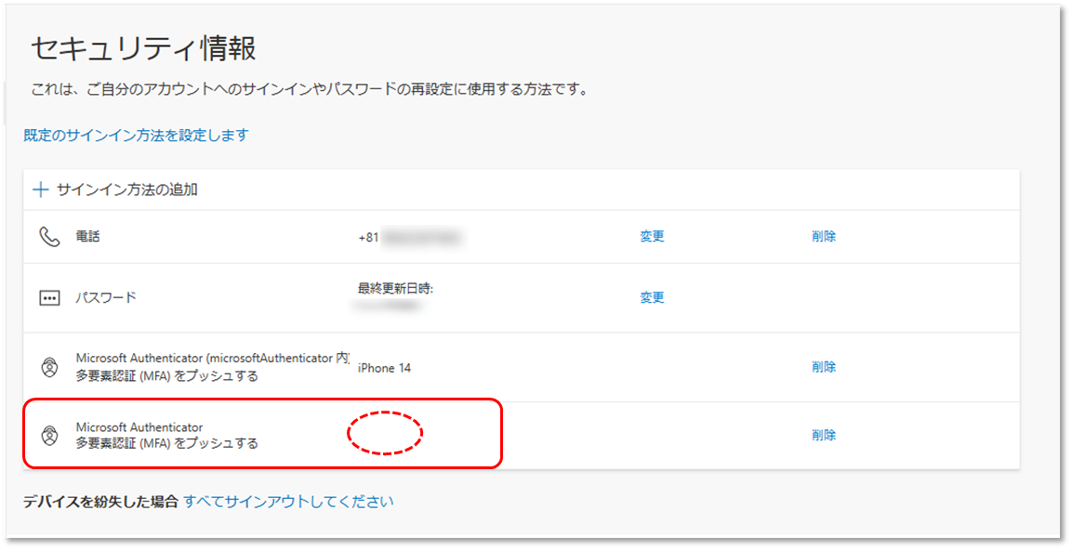Click 削除 in the 電話 row
This screenshot has height=550, width=1072.
click(824, 236)
